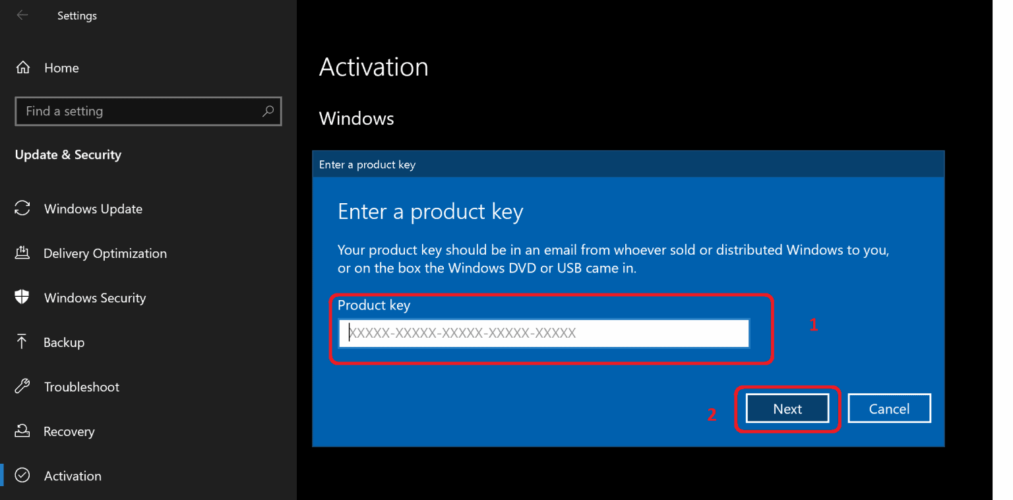Open the Windows Update sidebar entry
Image resolution: width=1013 pixels, height=500 pixels.
tap(93, 208)
